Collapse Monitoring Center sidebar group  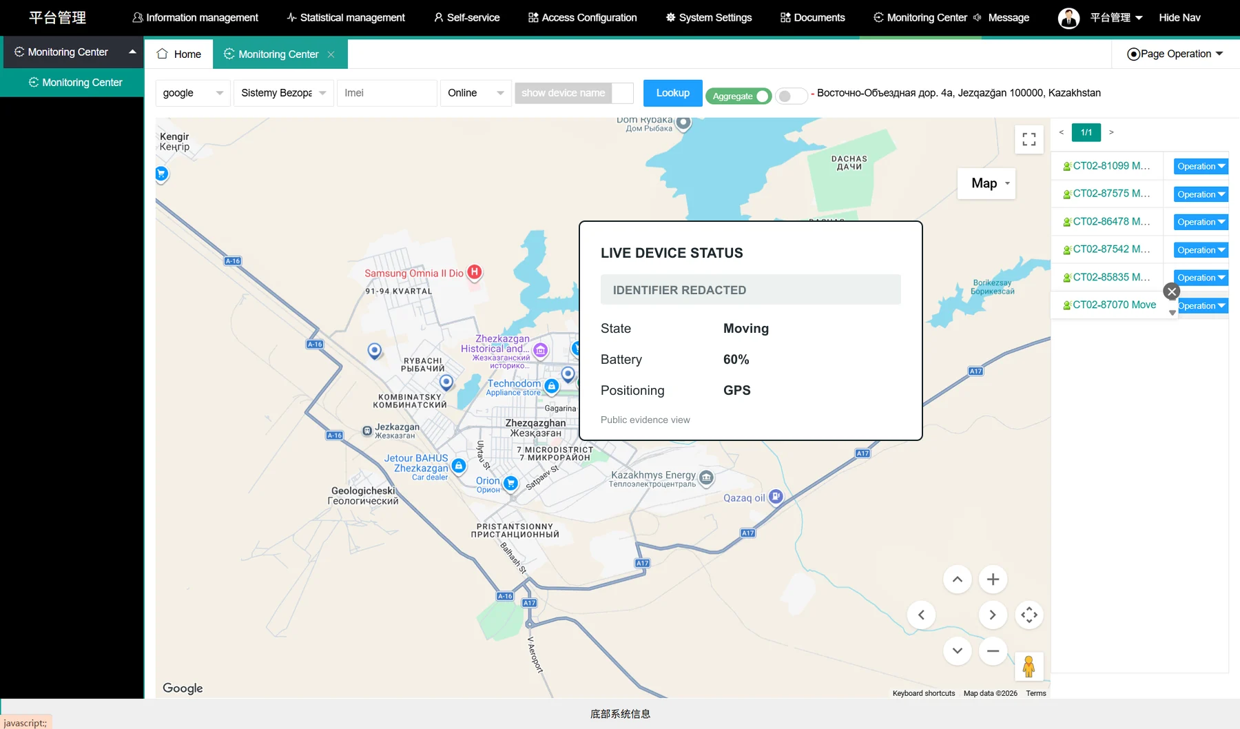coord(73,52)
